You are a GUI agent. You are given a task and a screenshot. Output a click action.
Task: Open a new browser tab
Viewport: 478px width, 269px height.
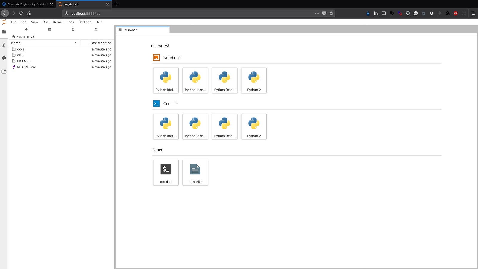tap(116, 4)
